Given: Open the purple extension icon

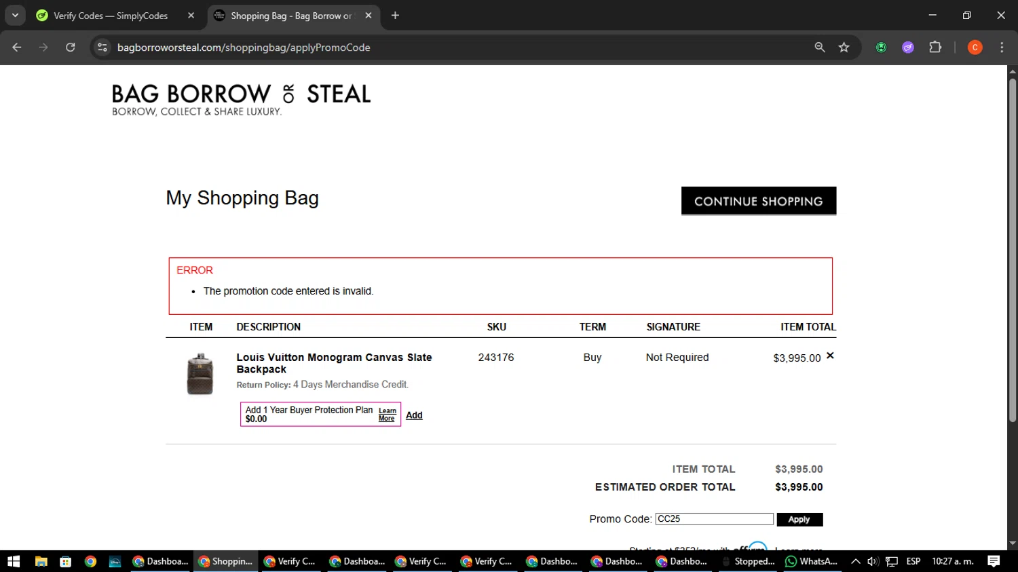Looking at the screenshot, I should 908,47.
